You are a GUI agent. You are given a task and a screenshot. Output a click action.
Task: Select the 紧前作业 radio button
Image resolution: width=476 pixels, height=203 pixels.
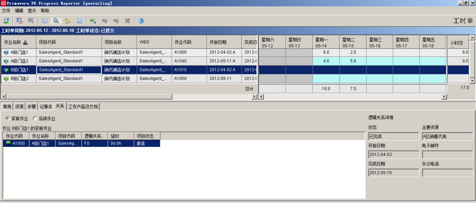point(8,119)
